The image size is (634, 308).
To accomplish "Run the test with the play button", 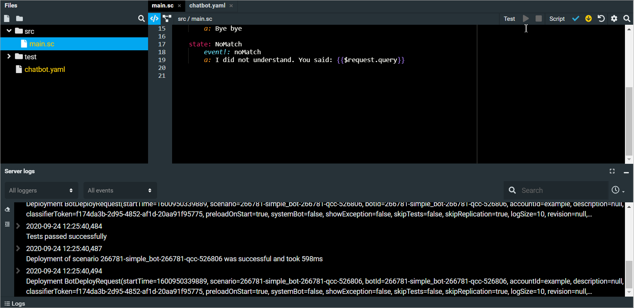I will click(x=526, y=18).
